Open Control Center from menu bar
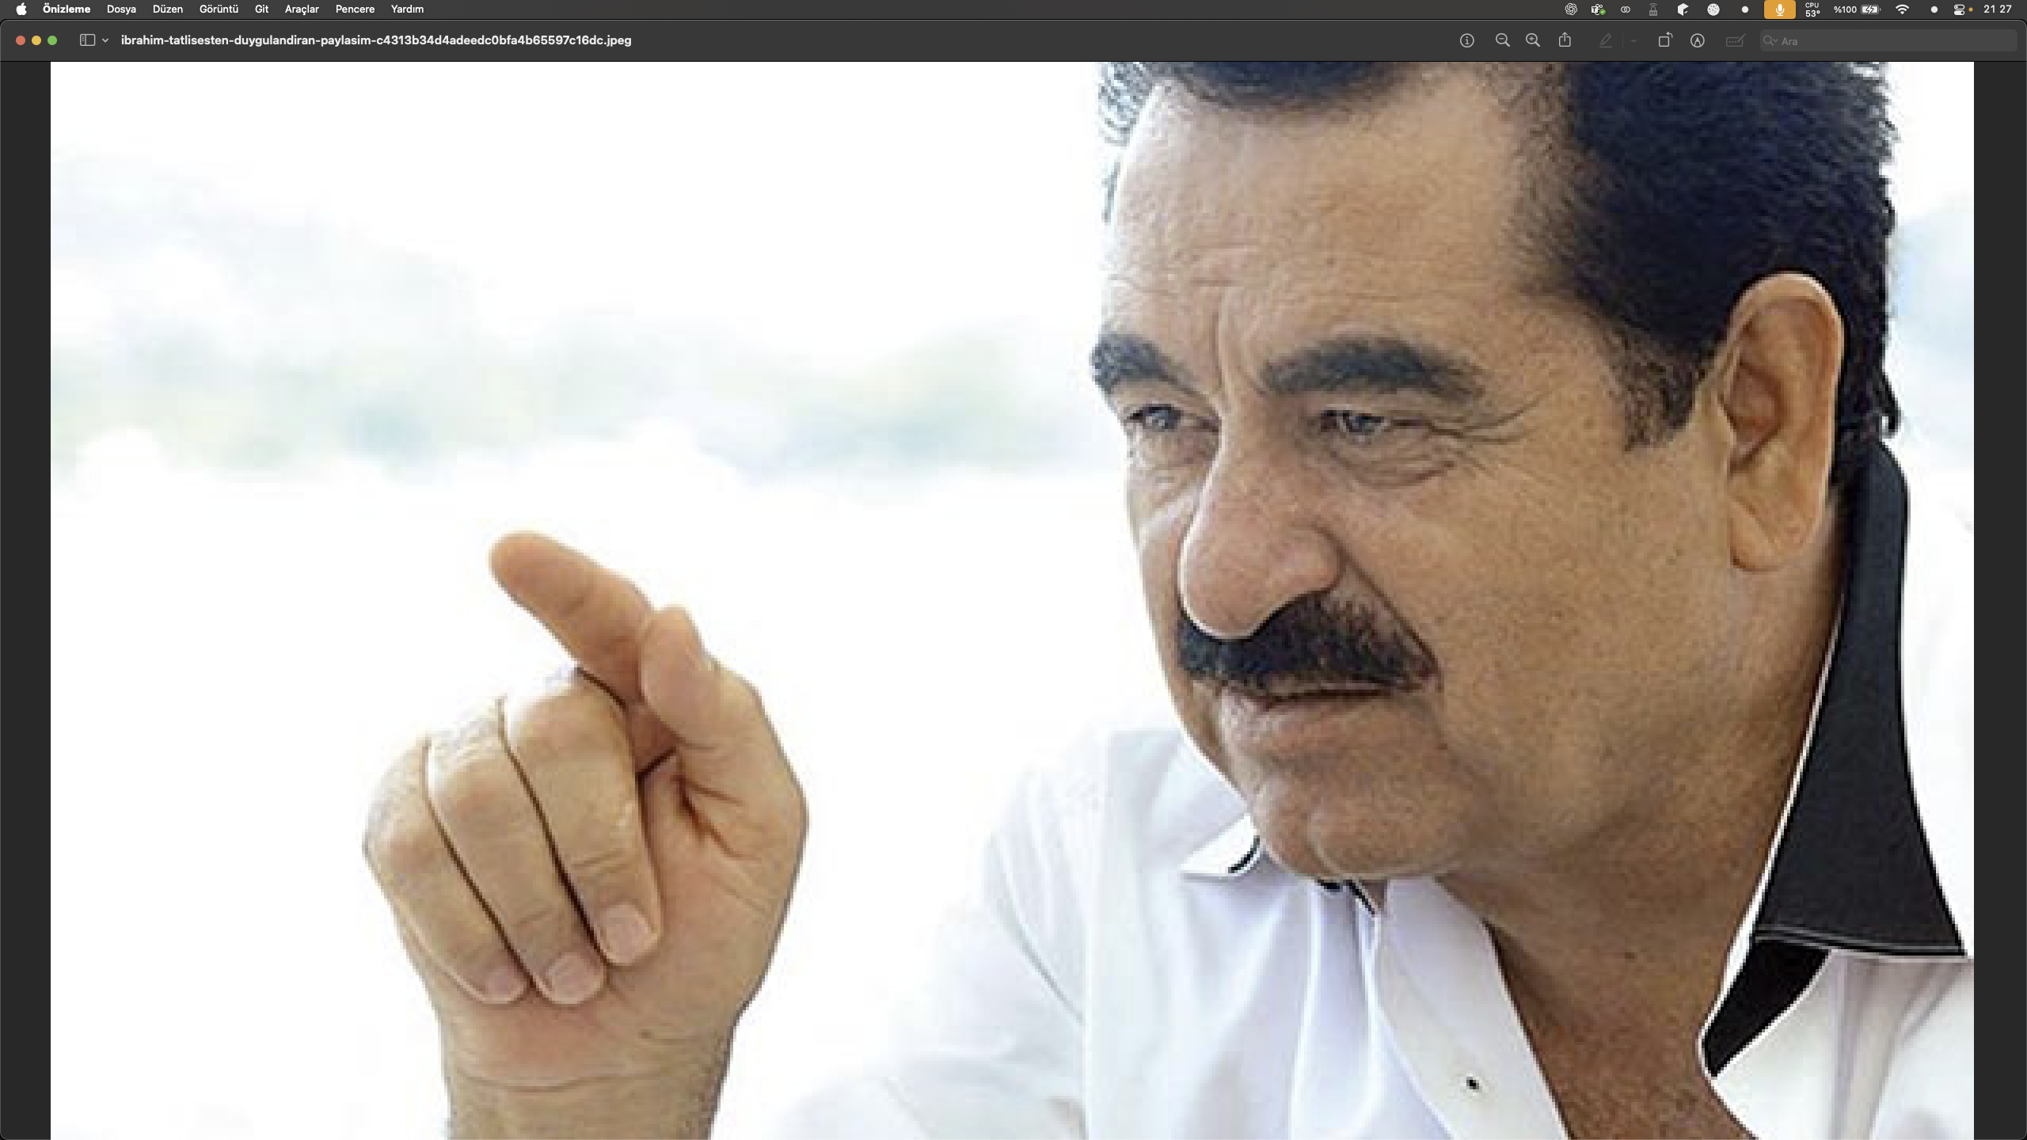The image size is (2027, 1140). pyautogui.click(x=1959, y=9)
